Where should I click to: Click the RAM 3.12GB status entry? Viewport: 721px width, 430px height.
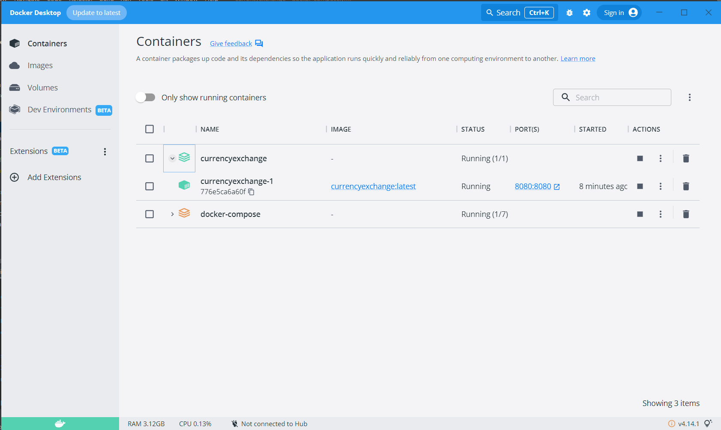point(146,424)
